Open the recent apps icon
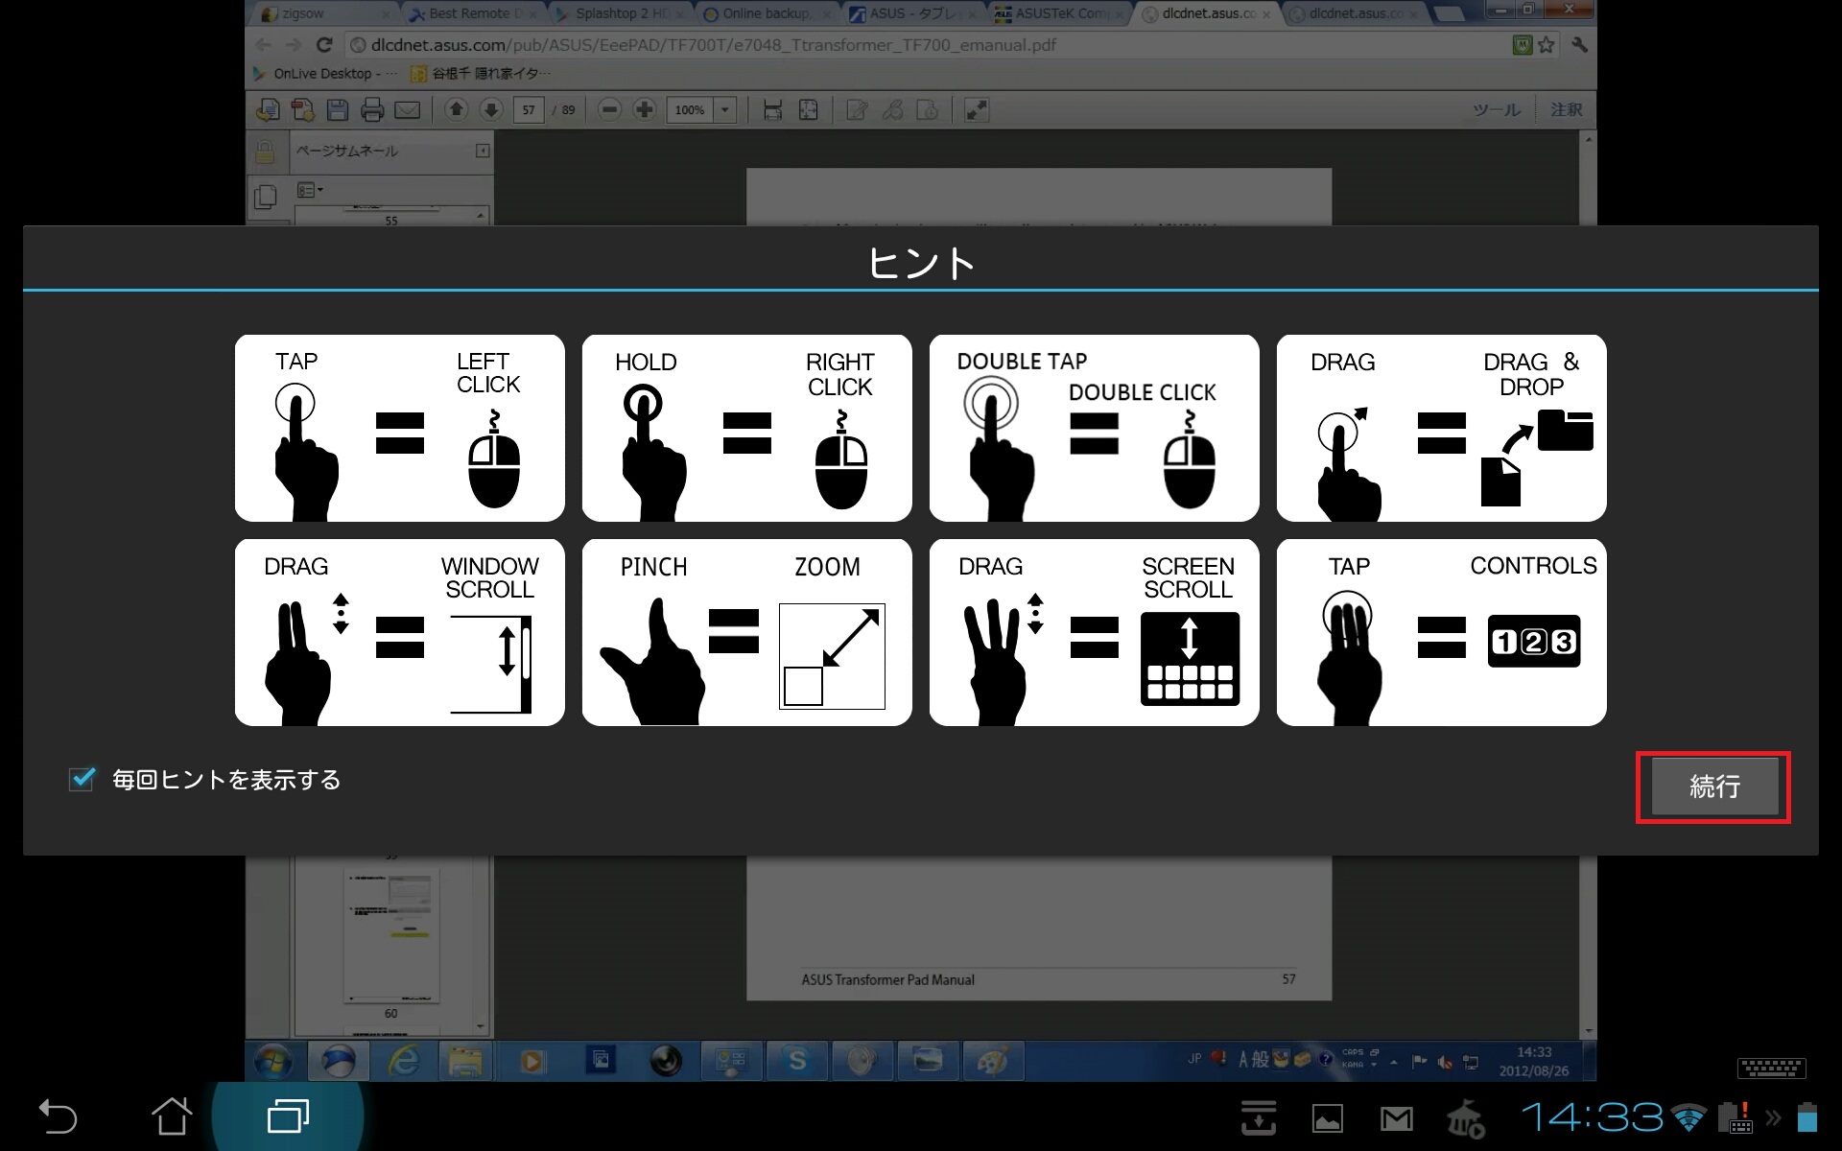 coord(288,1116)
